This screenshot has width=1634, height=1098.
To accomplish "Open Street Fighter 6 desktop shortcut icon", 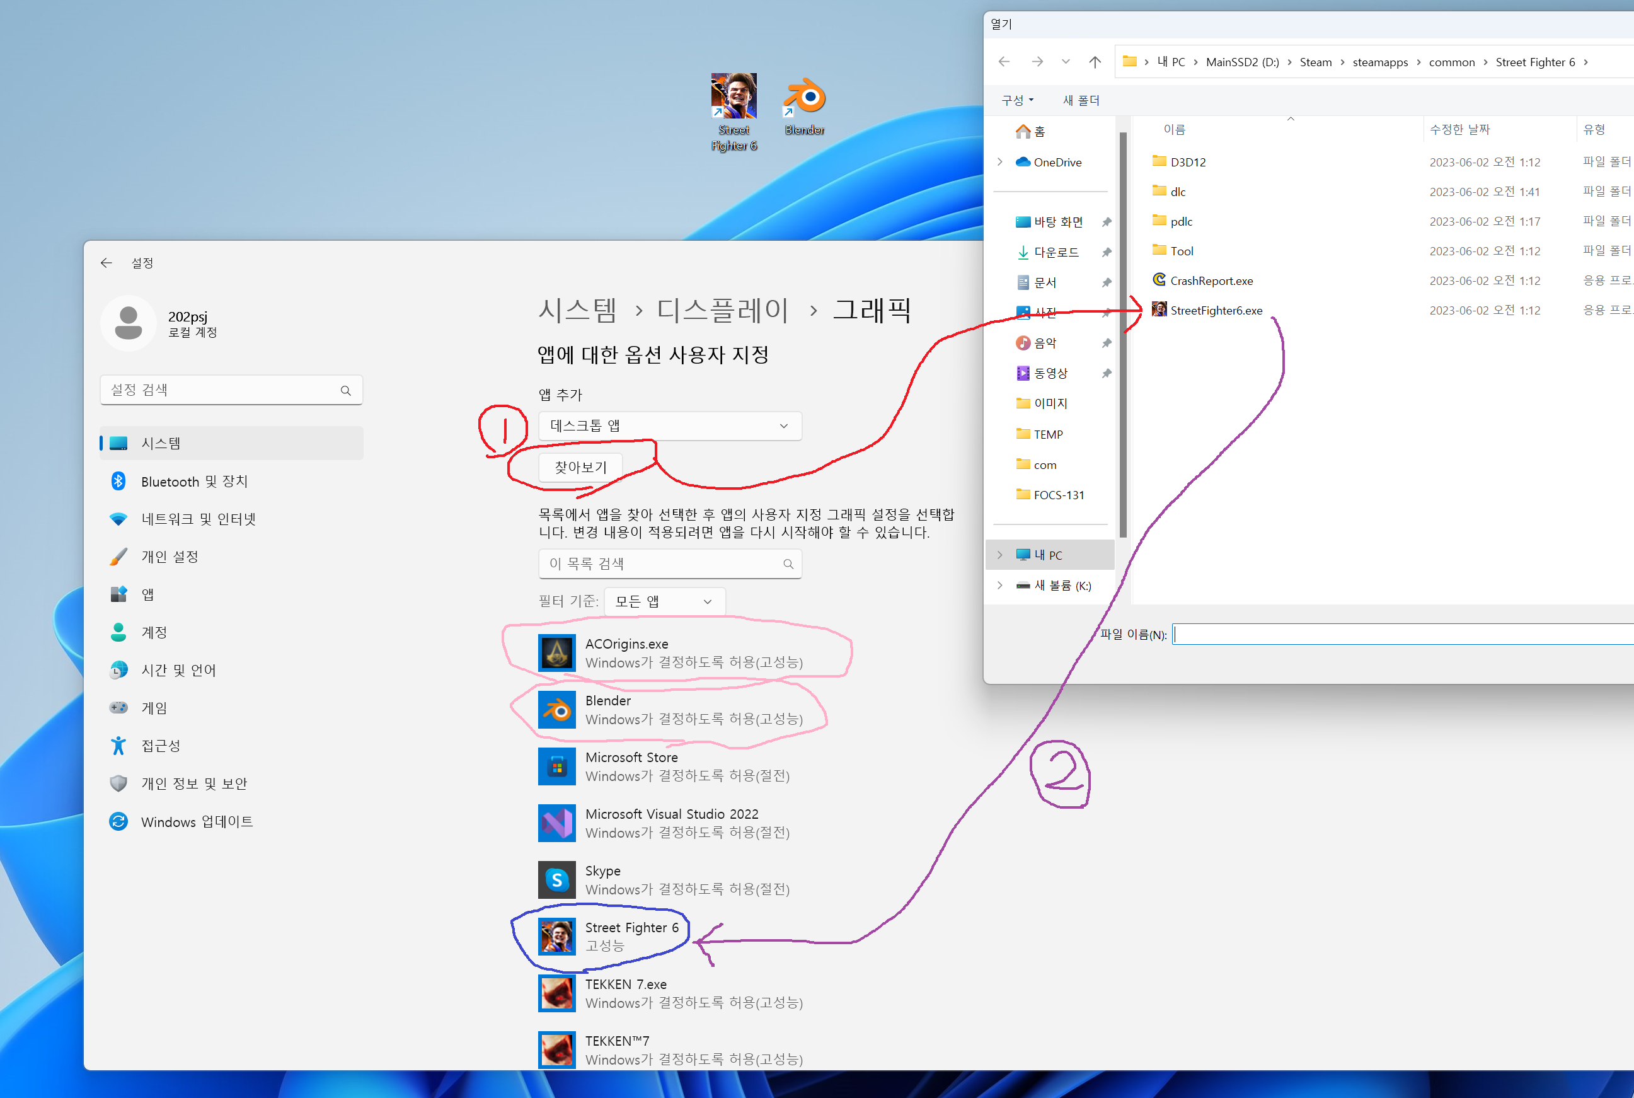I will pos(733,96).
